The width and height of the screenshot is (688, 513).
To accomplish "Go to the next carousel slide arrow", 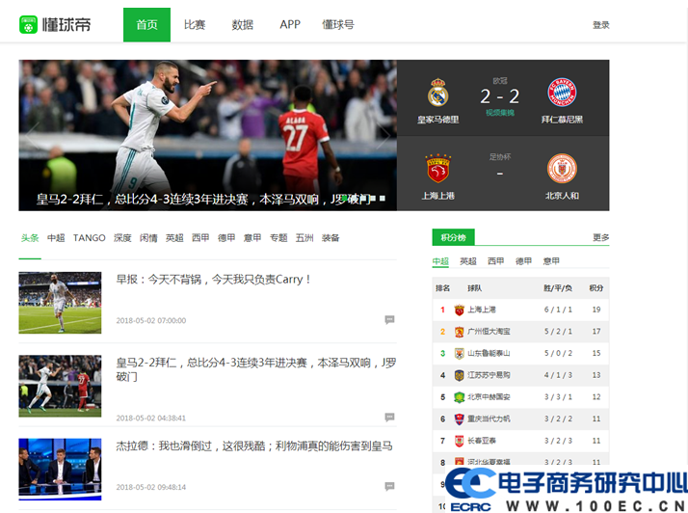I will tap(383, 135).
